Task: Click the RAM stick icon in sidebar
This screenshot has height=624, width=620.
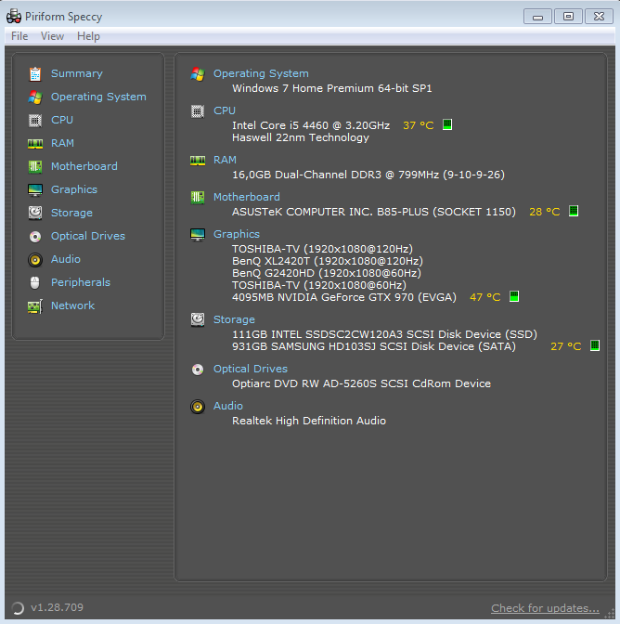Action: (35, 144)
